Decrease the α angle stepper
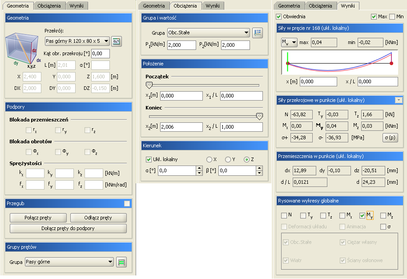The image size is (407, 279). coord(199,173)
